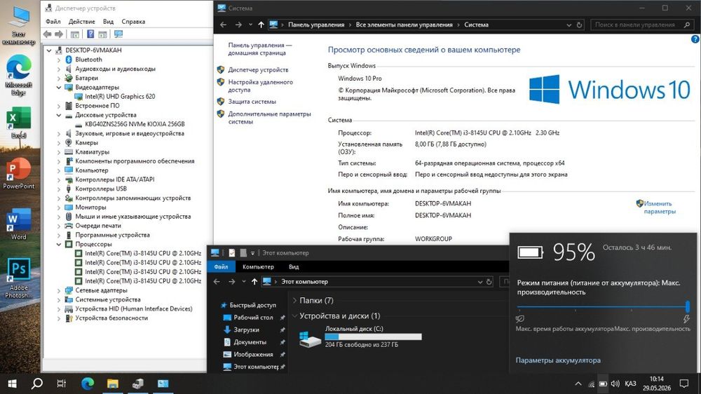Select the DESKTOP-6VMAKAH root tree node
The image size is (701, 394).
point(93,50)
